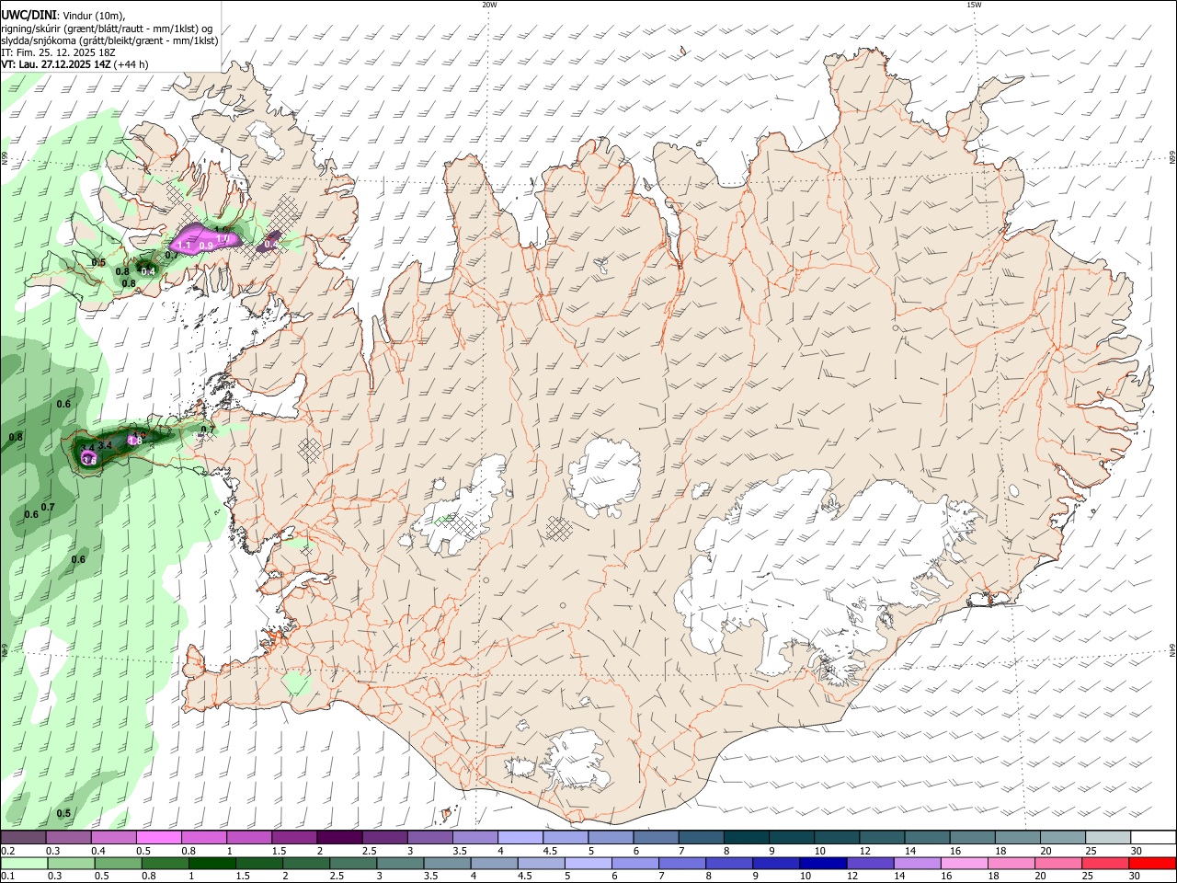Click the 0.5 value near the bottom-left map corner
The height and width of the screenshot is (883, 1177).
click(x=63, y=813)
